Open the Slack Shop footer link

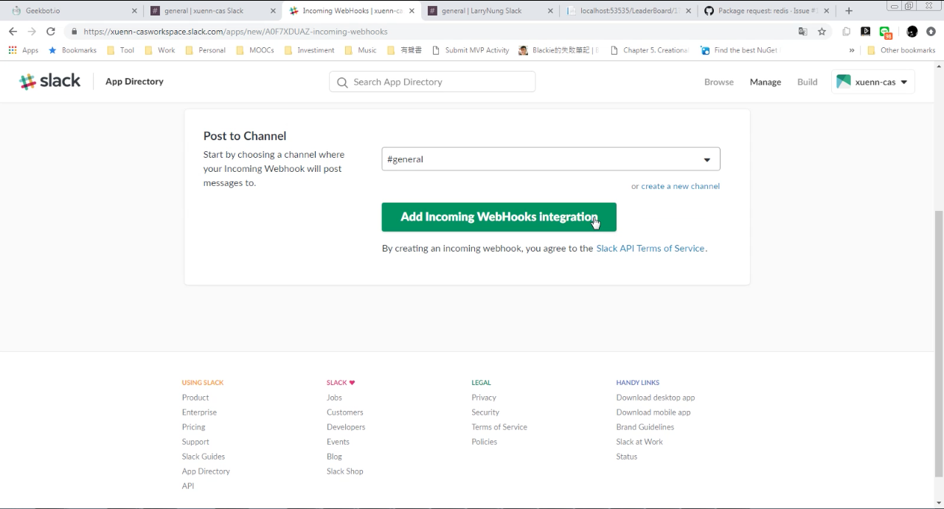(x=345, y=471)
